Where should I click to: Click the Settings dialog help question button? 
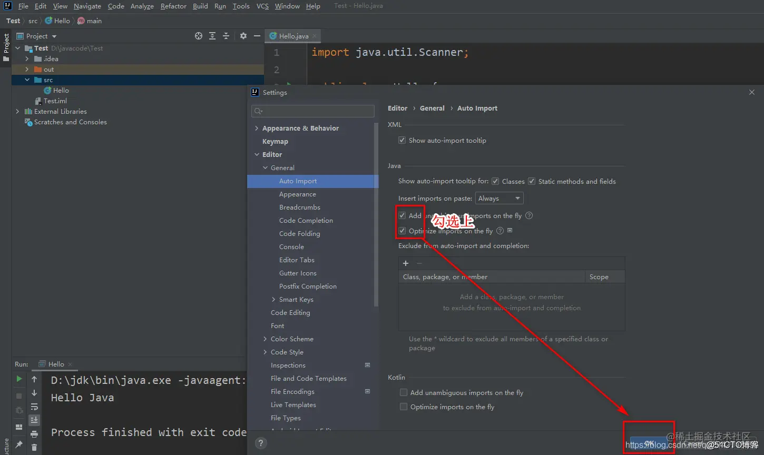261,443
